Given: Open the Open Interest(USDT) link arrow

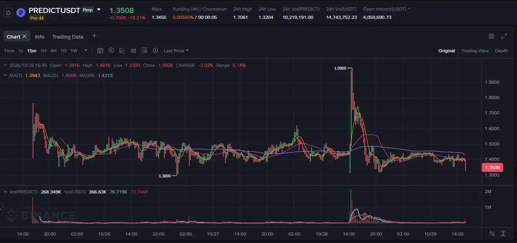Looking at the screenshot, I should coord(408,9).
